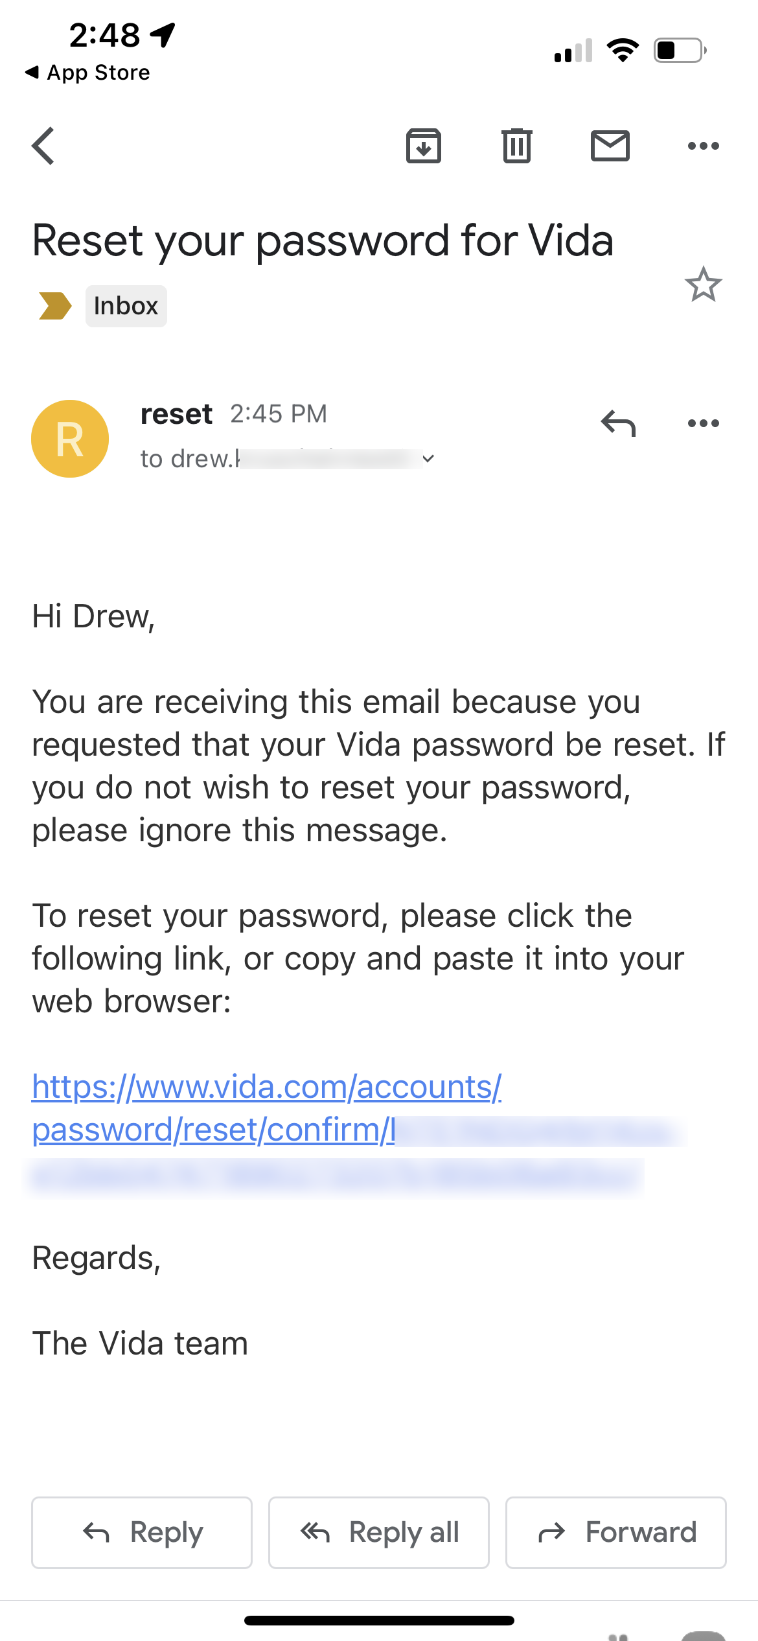Open the top overflow menu
Screen dimensions: 758x1641
[x=703, y=145]
